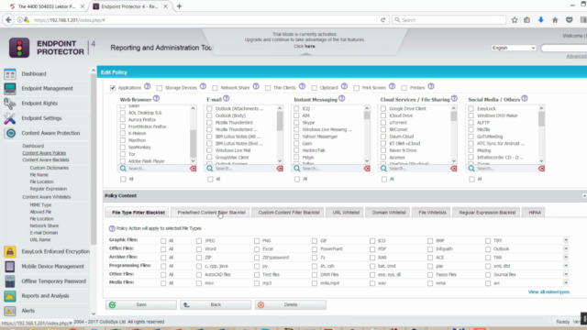Click help icon next to Storage Devices
The height and width of the screenshot is (330, 587).
click(203, 86)
